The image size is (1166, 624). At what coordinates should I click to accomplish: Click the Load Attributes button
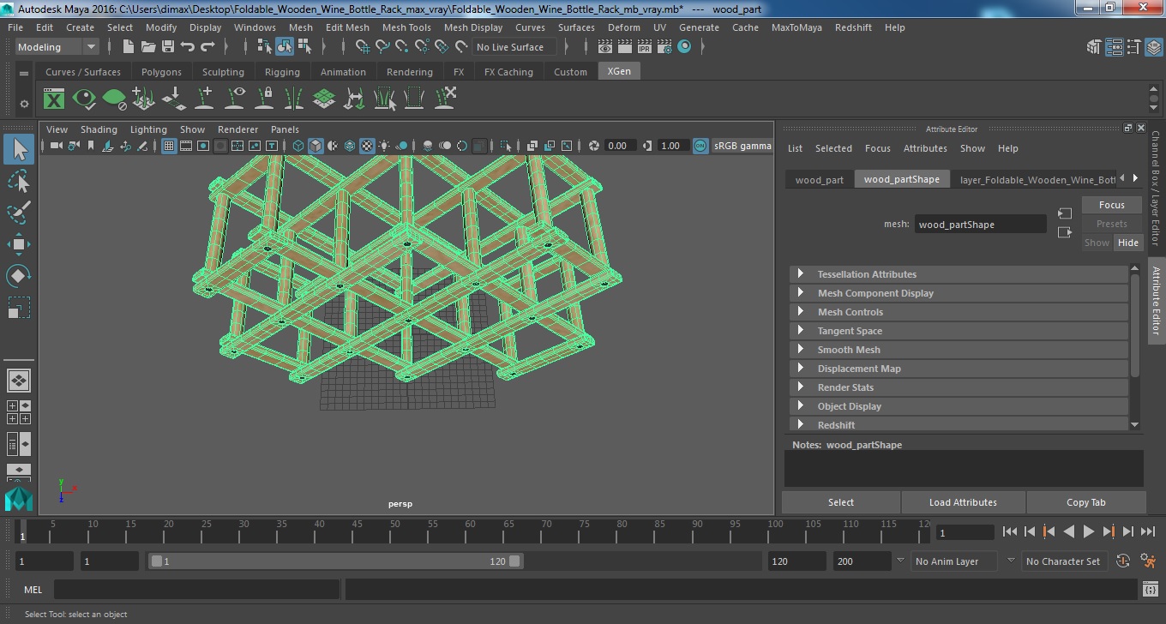coord(963,502)
